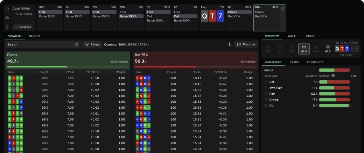The width and height of the screenshot is (364, 153).
Task: Select Fold in CO action card
Action: 104,12
